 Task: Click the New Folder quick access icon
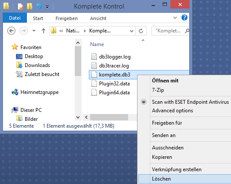coord(29,6)
